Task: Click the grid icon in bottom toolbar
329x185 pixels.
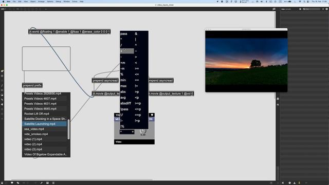Action: [x=47, y=183]
